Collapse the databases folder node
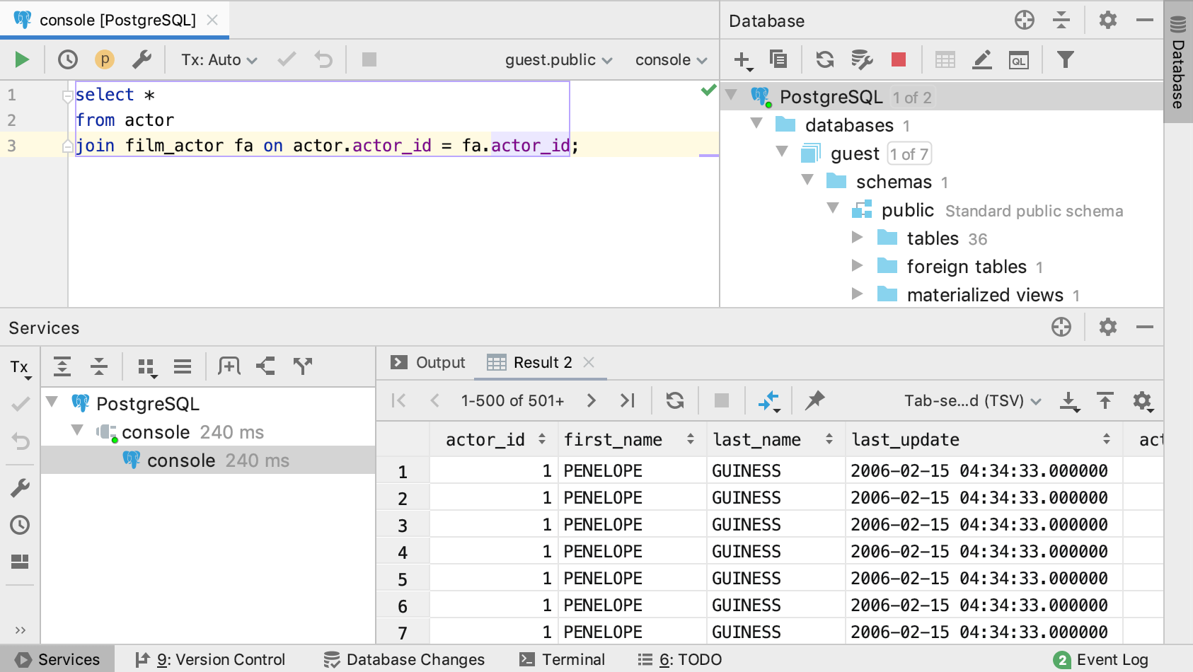This screenshot has width=1193, height=672. point(756,124)
